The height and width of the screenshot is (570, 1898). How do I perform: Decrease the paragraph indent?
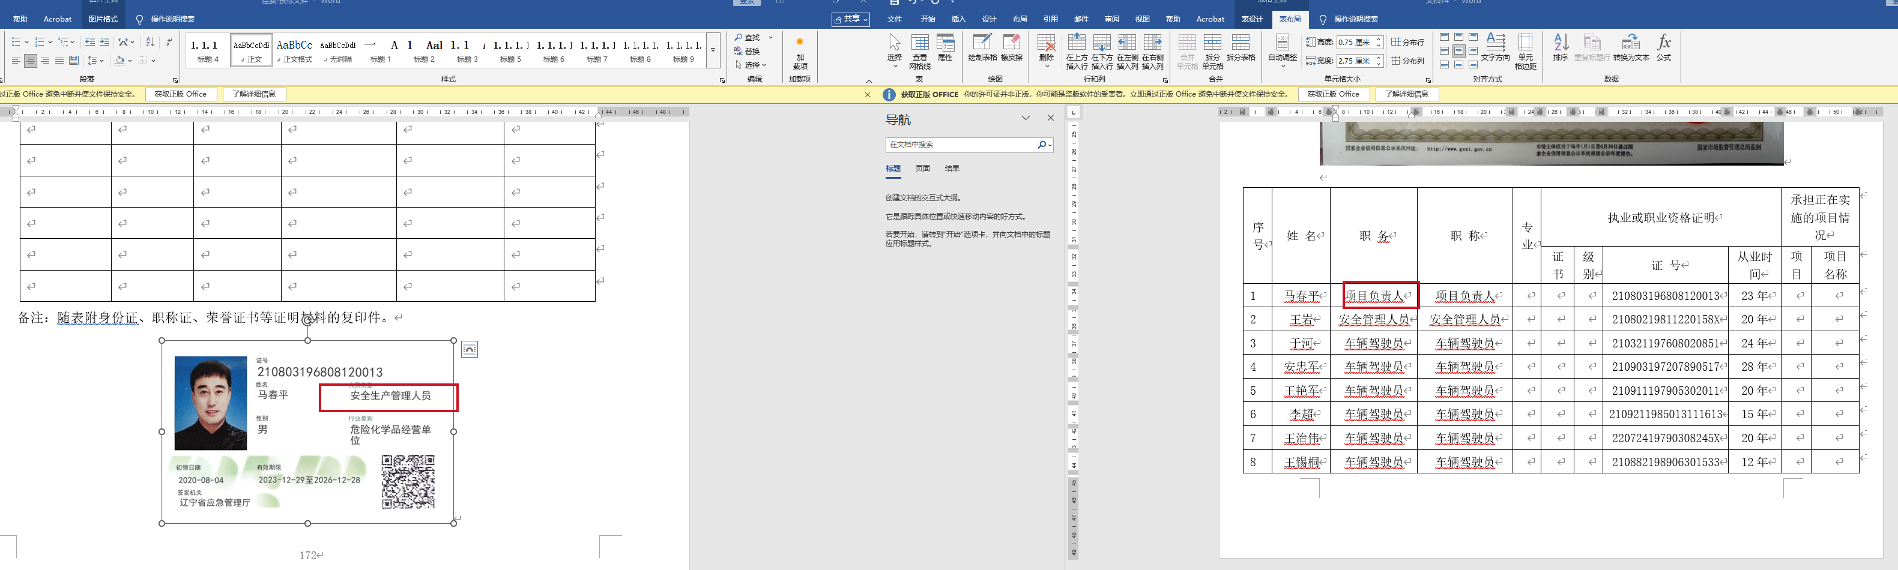90,42
